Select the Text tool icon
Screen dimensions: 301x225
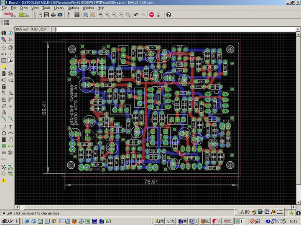click(x=10, y=126)
